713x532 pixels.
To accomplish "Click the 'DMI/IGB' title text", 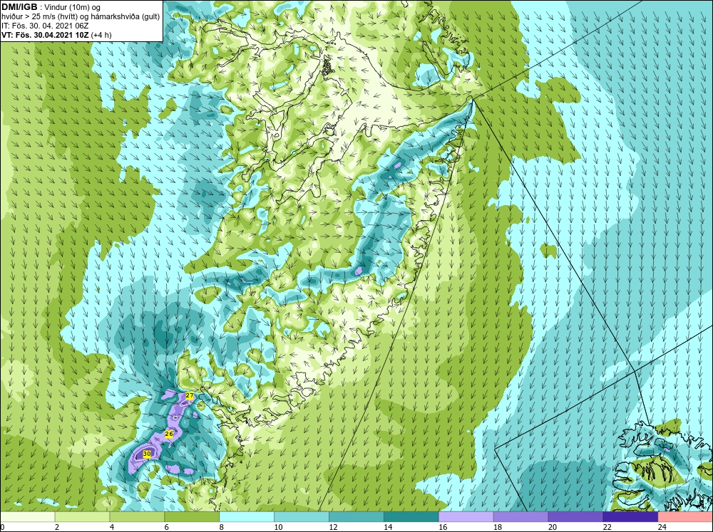I will (x=19, y=7).
